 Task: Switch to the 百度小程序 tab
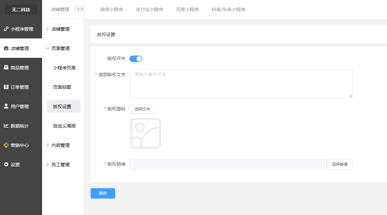pyautogui.click(x=187, y=9)
